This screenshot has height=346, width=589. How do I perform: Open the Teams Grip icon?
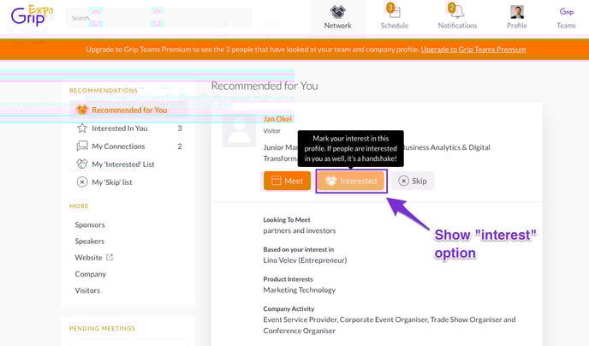pyautogui.click(x=566, y=12)
